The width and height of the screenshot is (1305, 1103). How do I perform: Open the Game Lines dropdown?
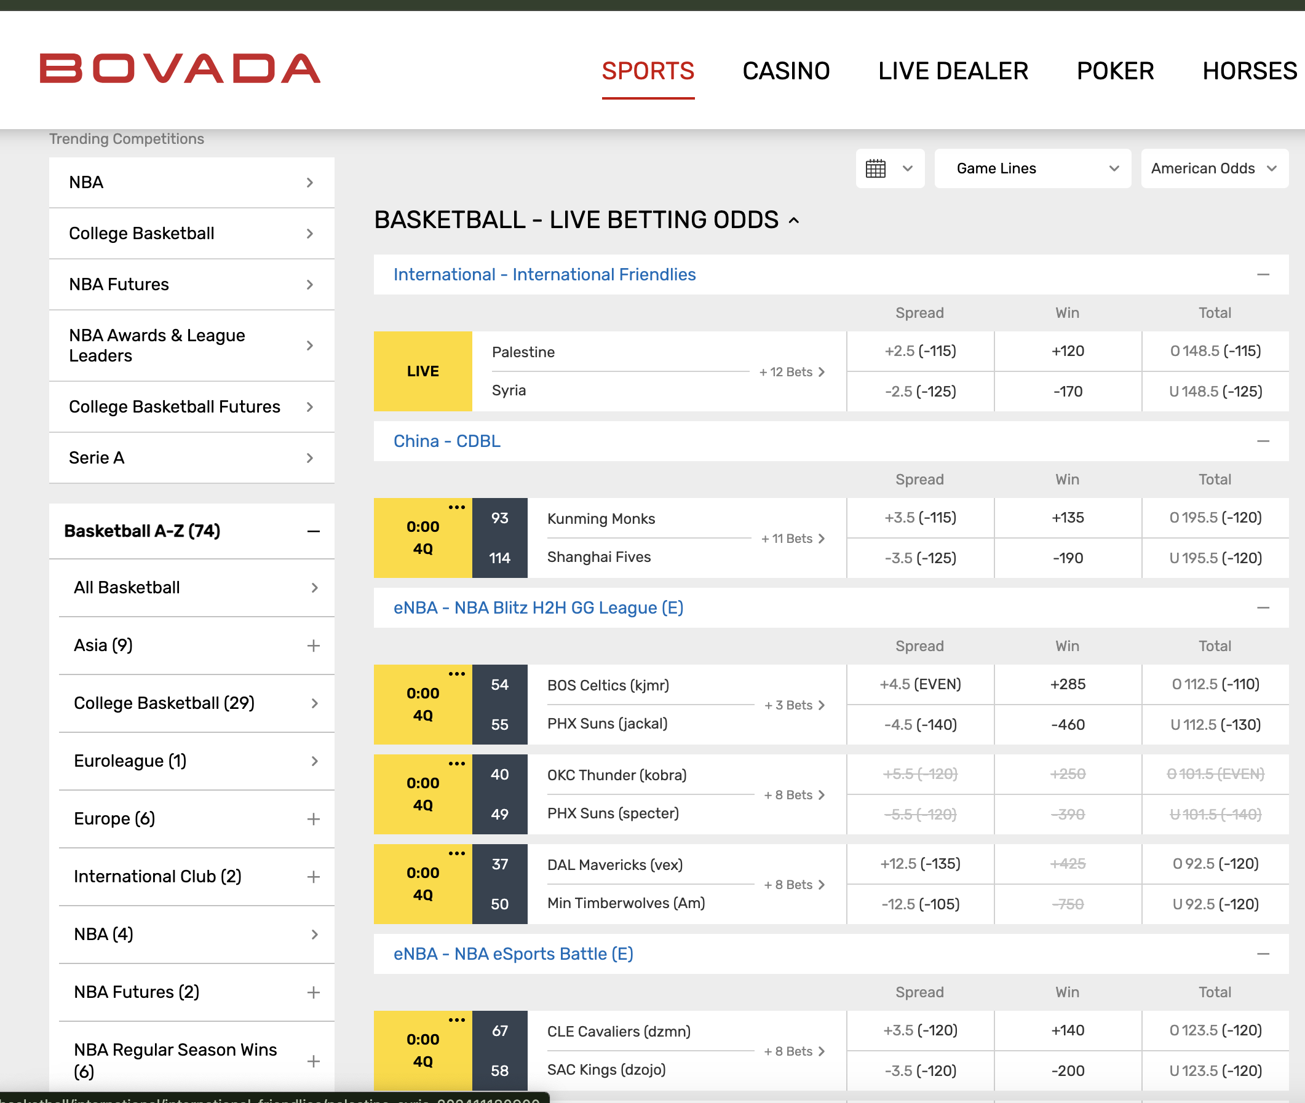[1032, 169]
